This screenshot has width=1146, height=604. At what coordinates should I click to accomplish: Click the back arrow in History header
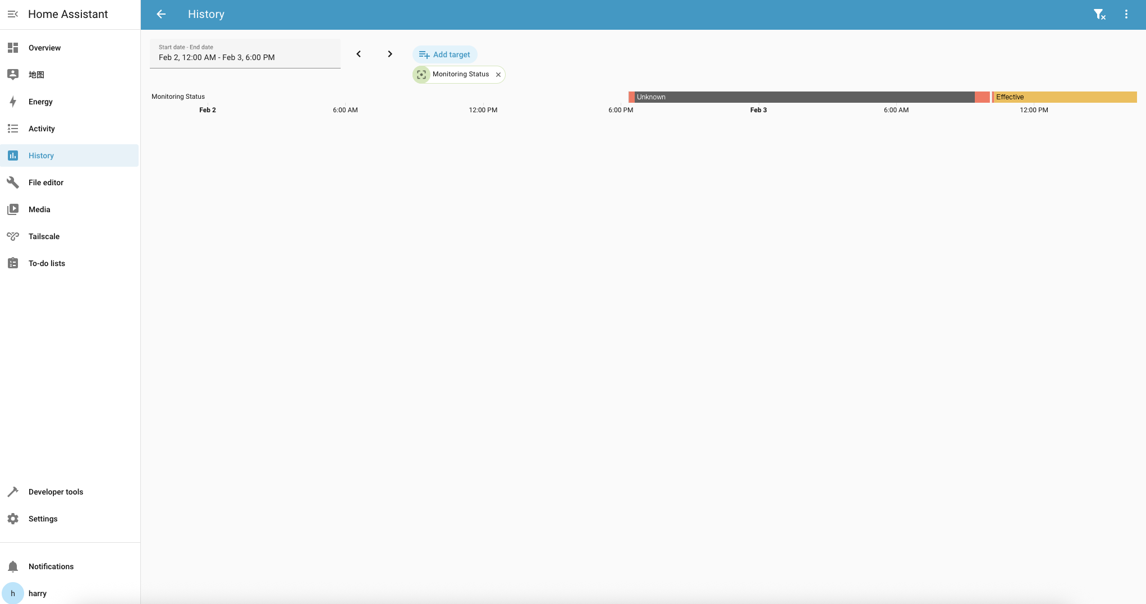[161, 14]
